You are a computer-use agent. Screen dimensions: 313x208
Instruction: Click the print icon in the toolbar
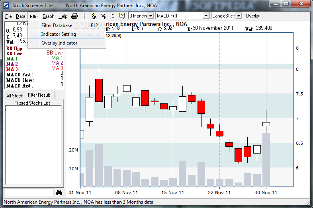[x=74, y=16]
